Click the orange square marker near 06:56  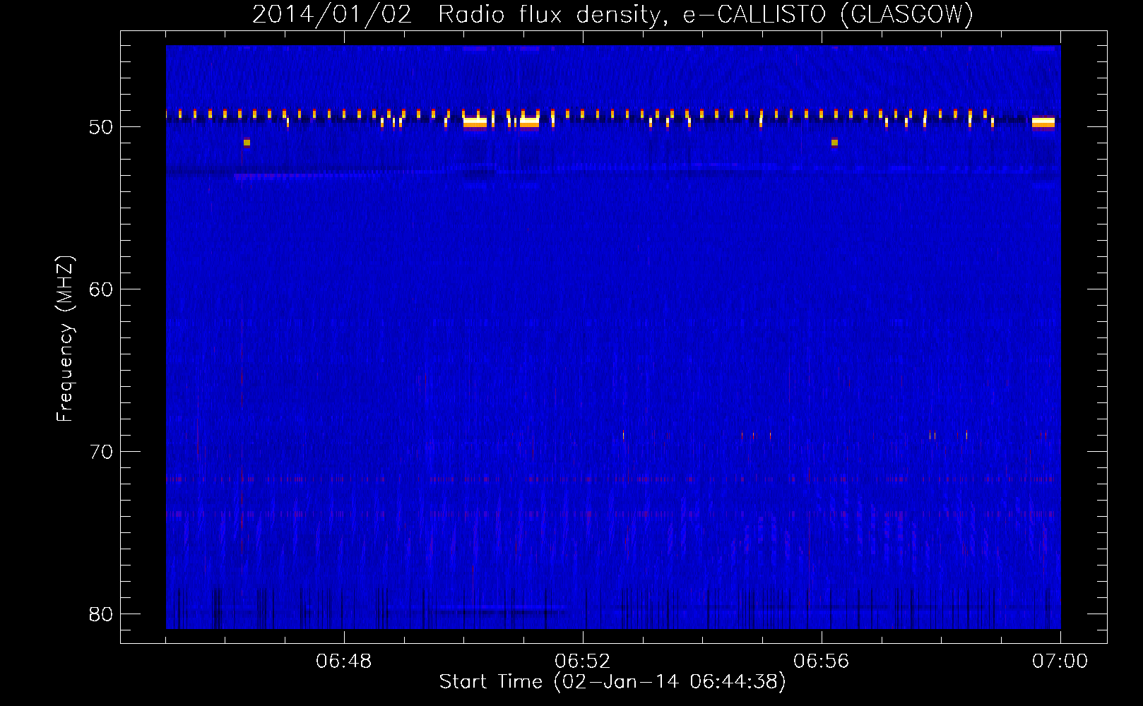tap(834, 143)
